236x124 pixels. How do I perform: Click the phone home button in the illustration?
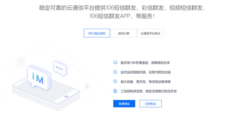[x=66, y=97]
